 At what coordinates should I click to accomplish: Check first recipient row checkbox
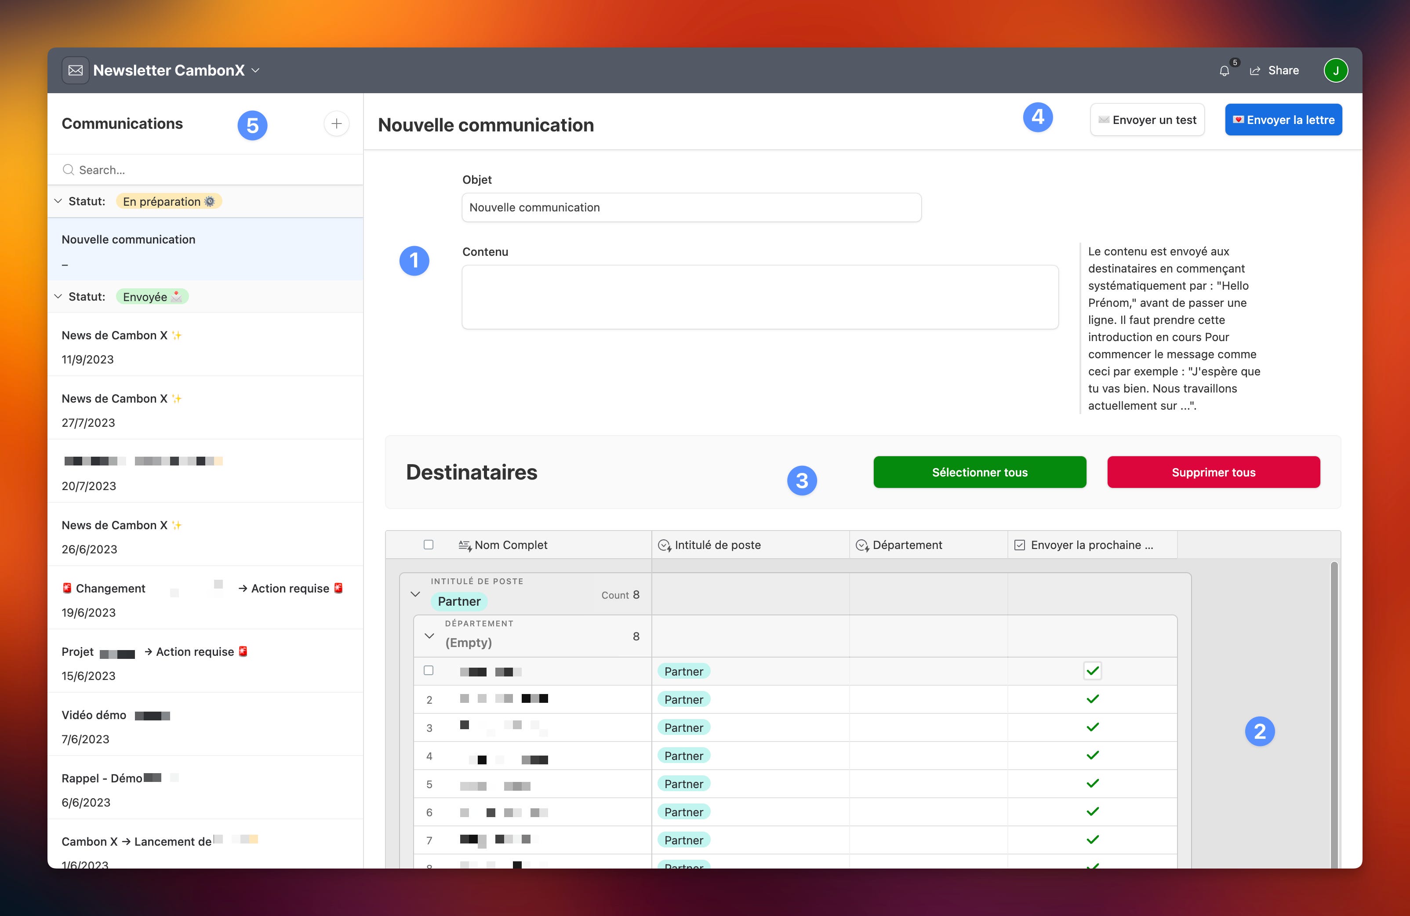pos(429,671)
